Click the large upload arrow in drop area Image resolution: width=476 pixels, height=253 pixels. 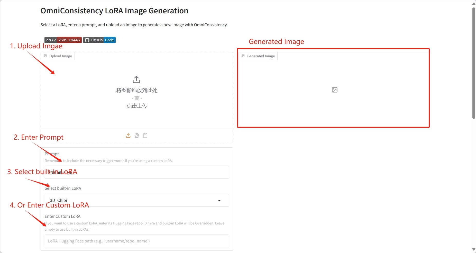click(x=136, y=79)
